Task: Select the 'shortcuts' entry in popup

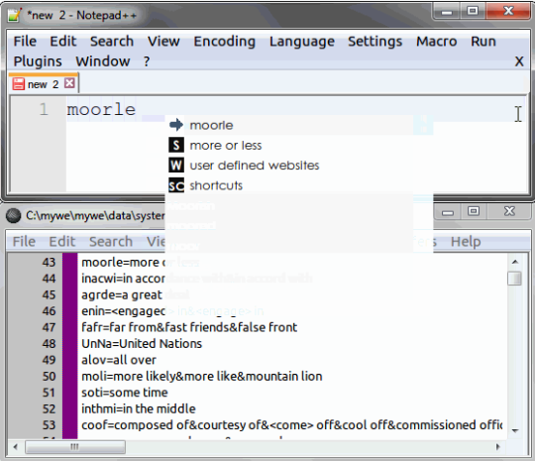Action: [x=288, y=185]
